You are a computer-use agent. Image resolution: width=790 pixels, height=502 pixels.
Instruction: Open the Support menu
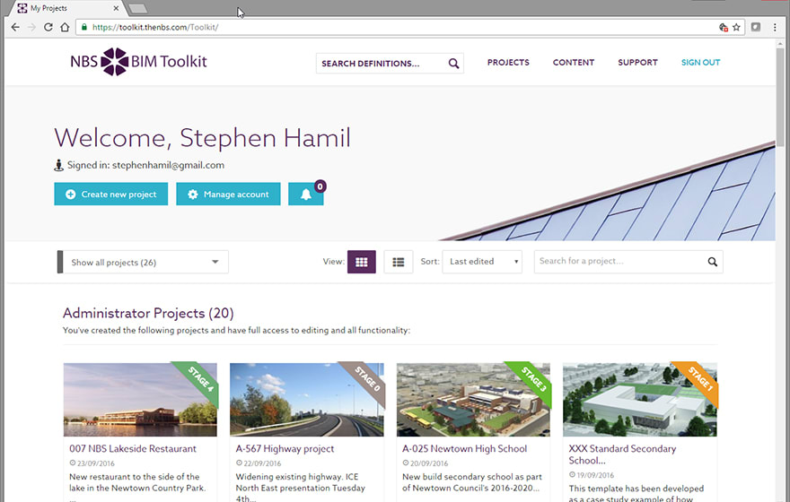click(637, 63)
